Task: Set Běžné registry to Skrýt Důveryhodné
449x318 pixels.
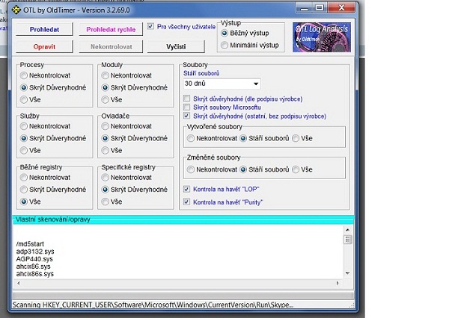Action: point(24,190)
